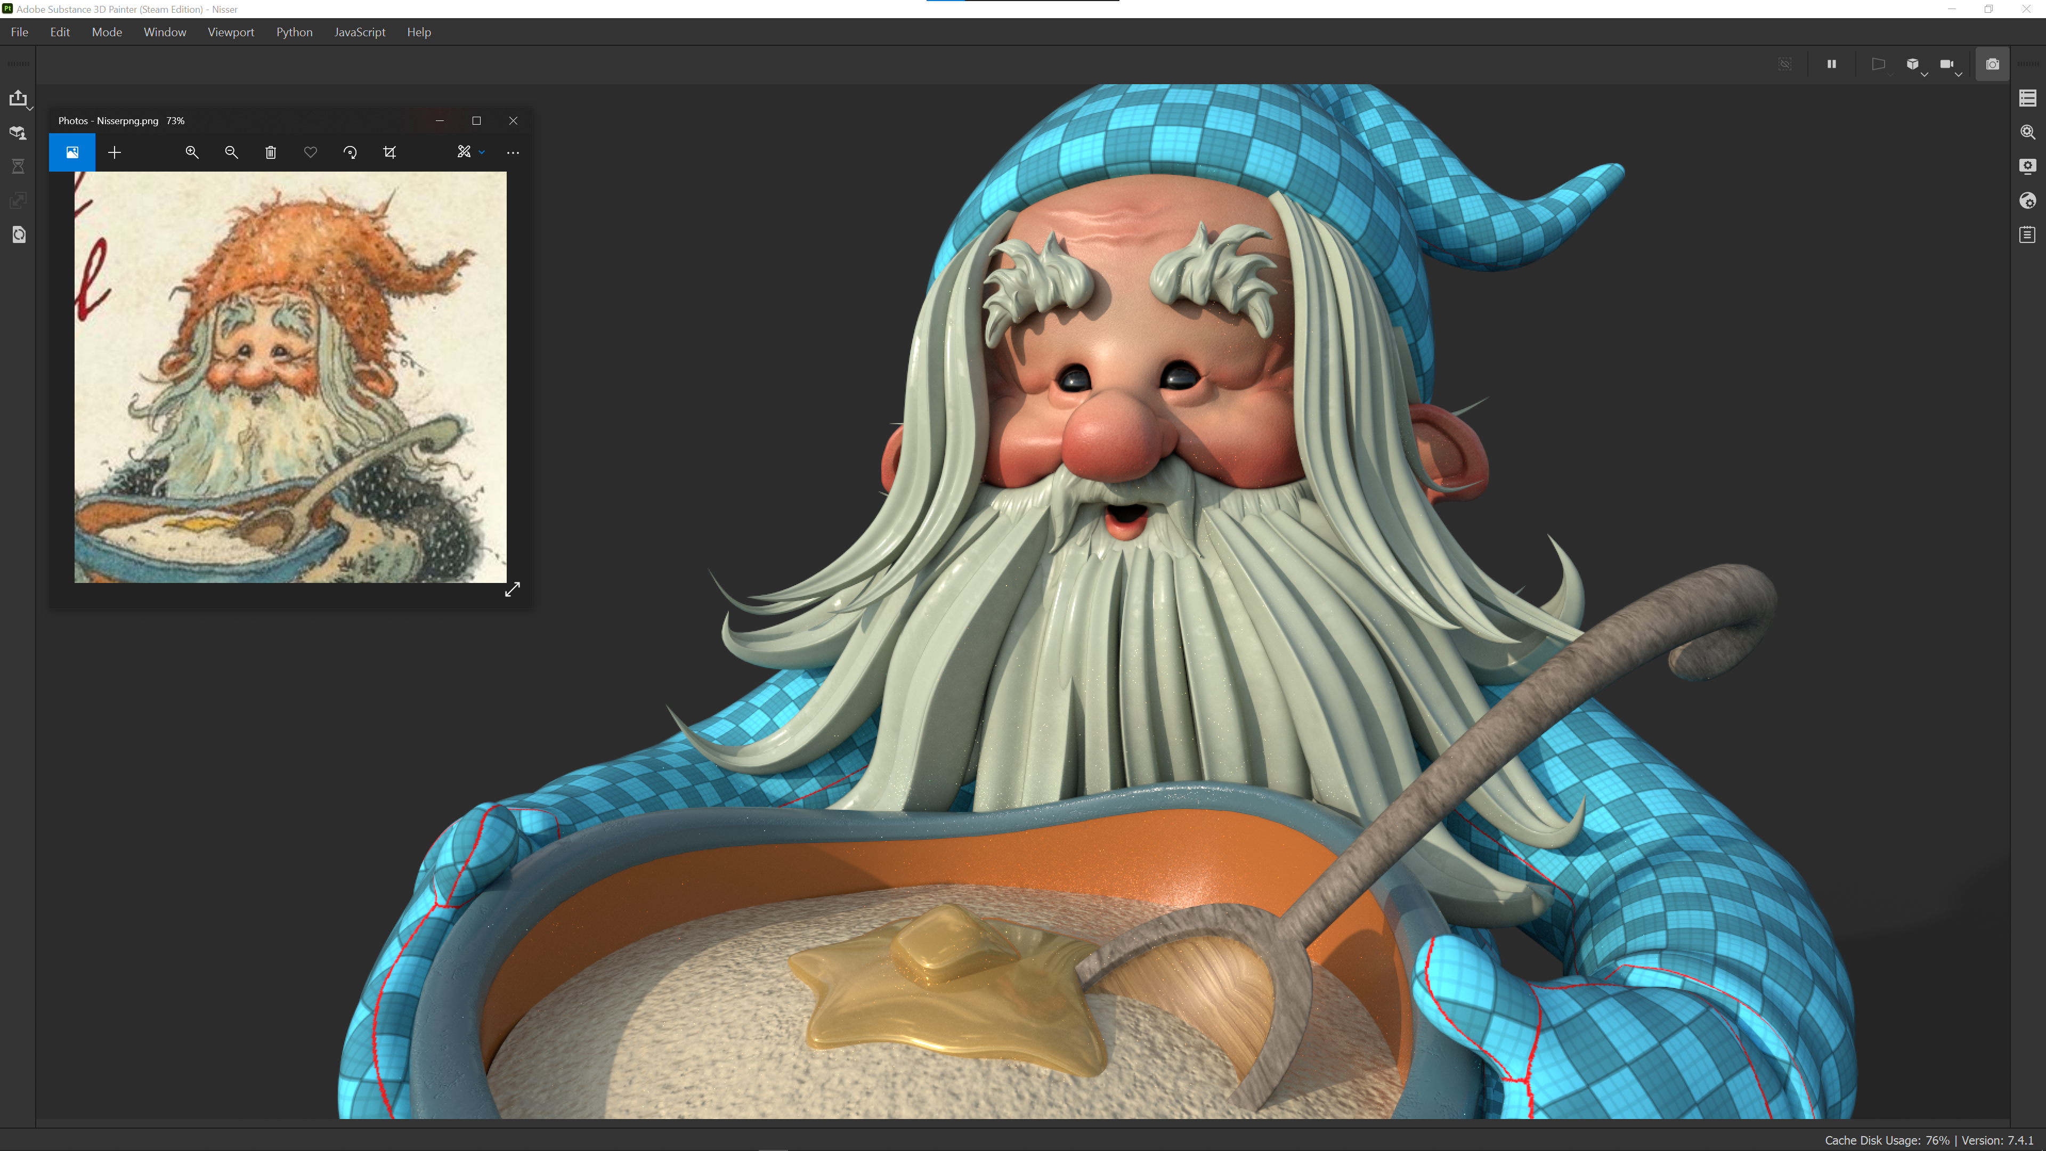Pause the engine computations

tap(1832, 64)
